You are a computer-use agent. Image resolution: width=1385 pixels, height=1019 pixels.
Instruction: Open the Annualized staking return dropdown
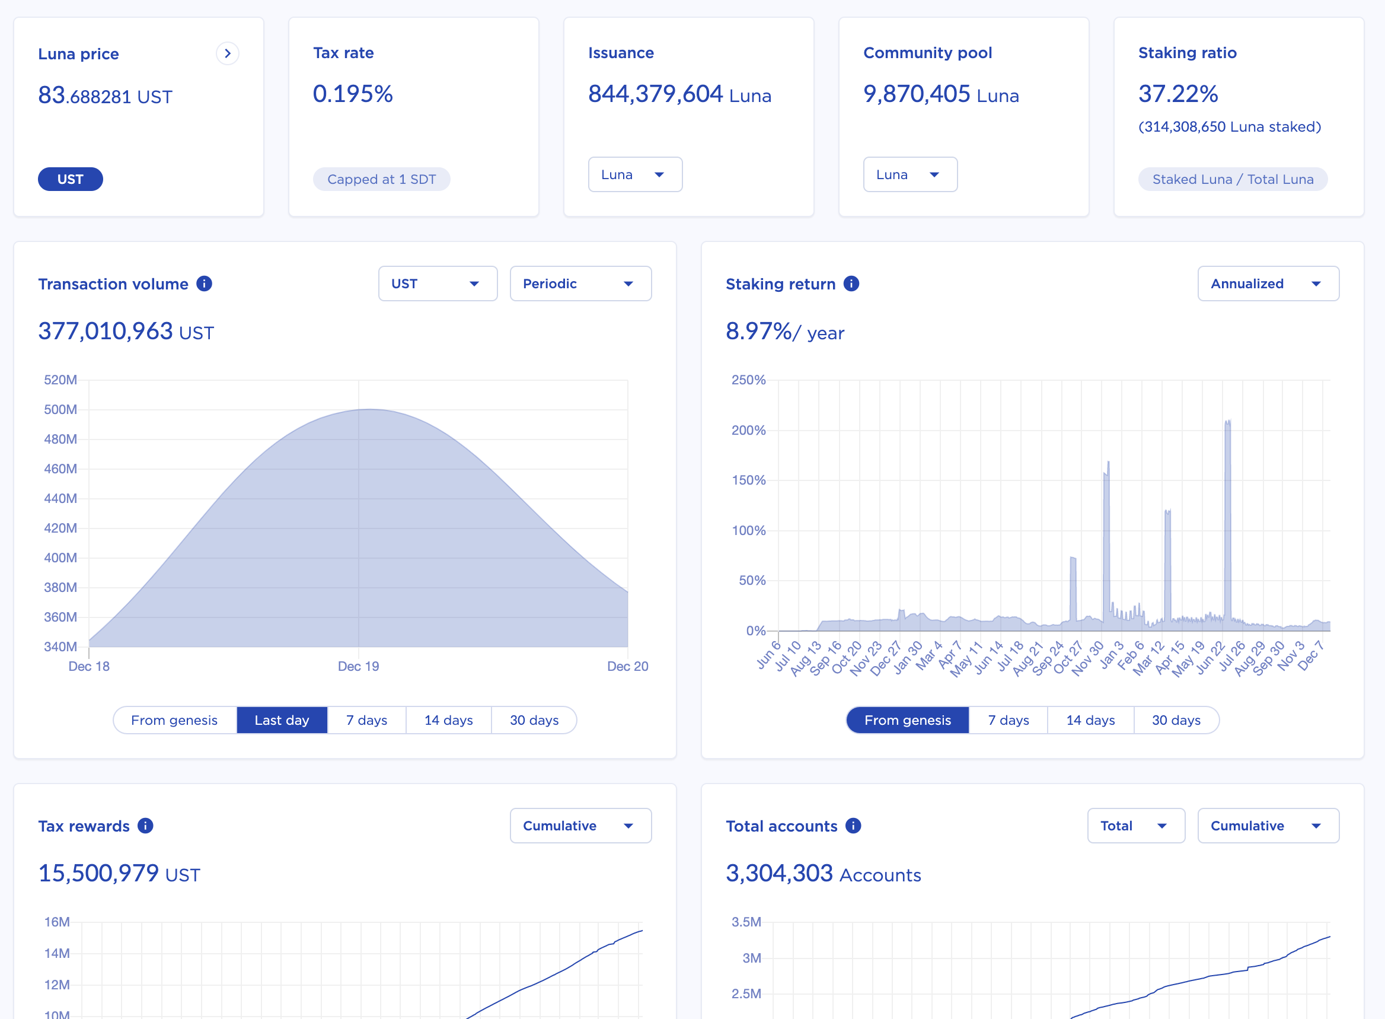point(1268,284)
